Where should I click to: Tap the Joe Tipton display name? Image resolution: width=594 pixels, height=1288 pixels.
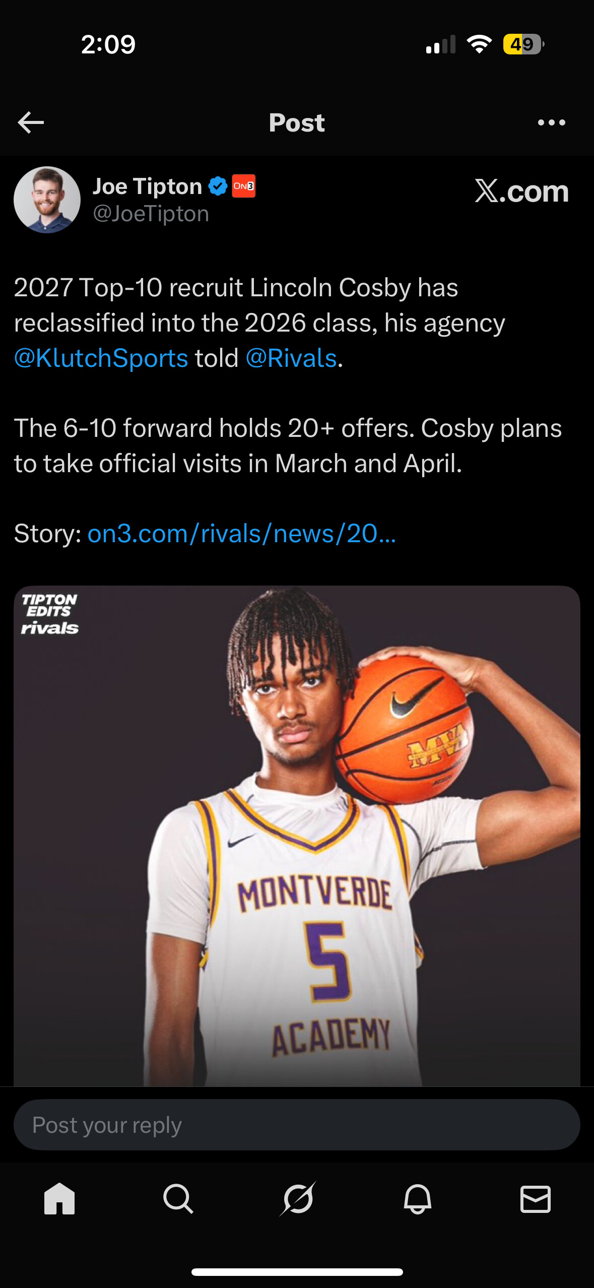point(147,186)
